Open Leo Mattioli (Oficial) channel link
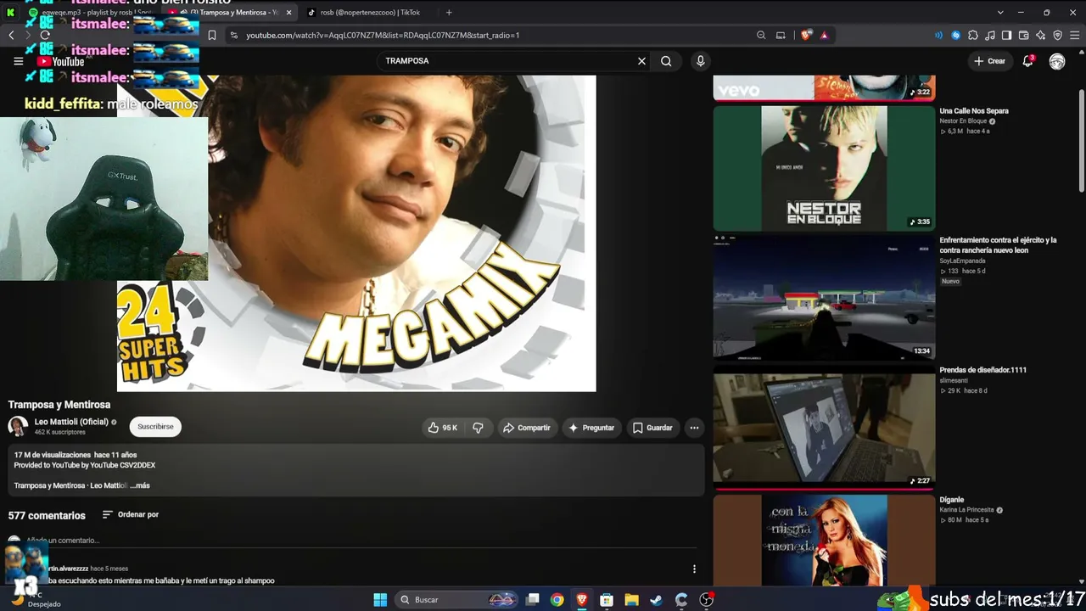1086x611 pixels. point(71,422)
